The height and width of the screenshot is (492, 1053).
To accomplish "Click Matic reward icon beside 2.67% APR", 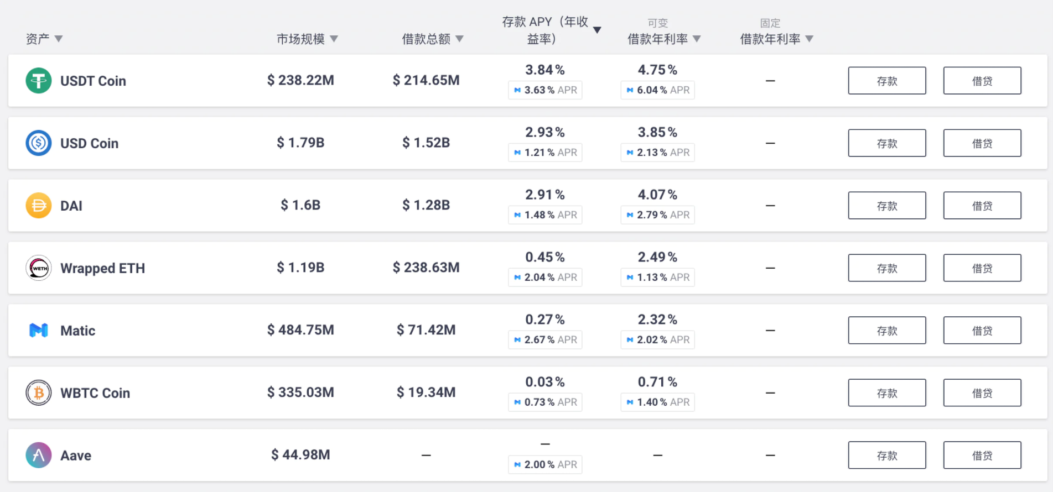I will (x=517, y=340).
